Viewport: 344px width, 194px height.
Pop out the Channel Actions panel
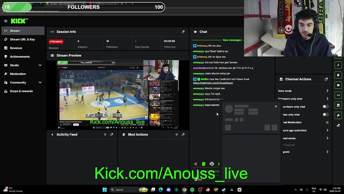326,79
